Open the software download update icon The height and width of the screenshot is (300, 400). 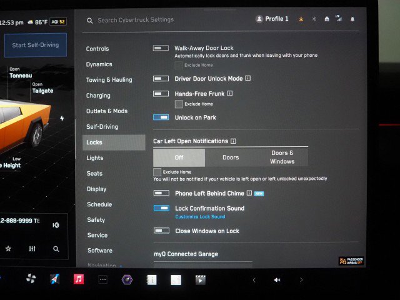click(301, 19)
